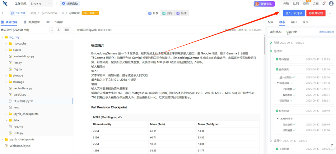Collapse the rag_tiny folder chevron
This screenshot has width=336, height=154.
tap(2, 37)
